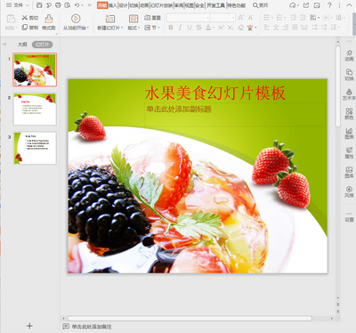
Task: Switch slide panel to Slides (幻灯片) view
Action: pos(43,45)
